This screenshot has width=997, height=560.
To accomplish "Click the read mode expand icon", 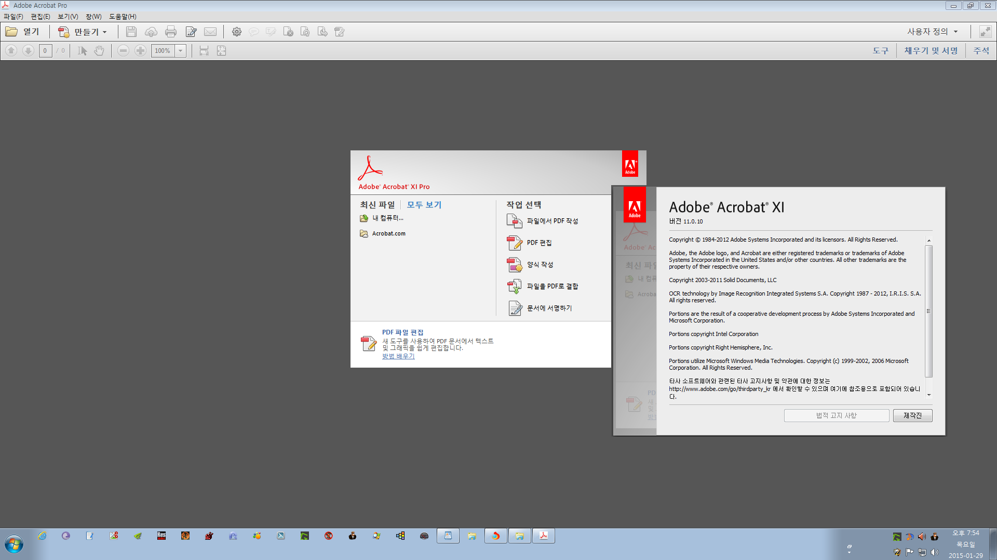I will click(x=985, y=32).
